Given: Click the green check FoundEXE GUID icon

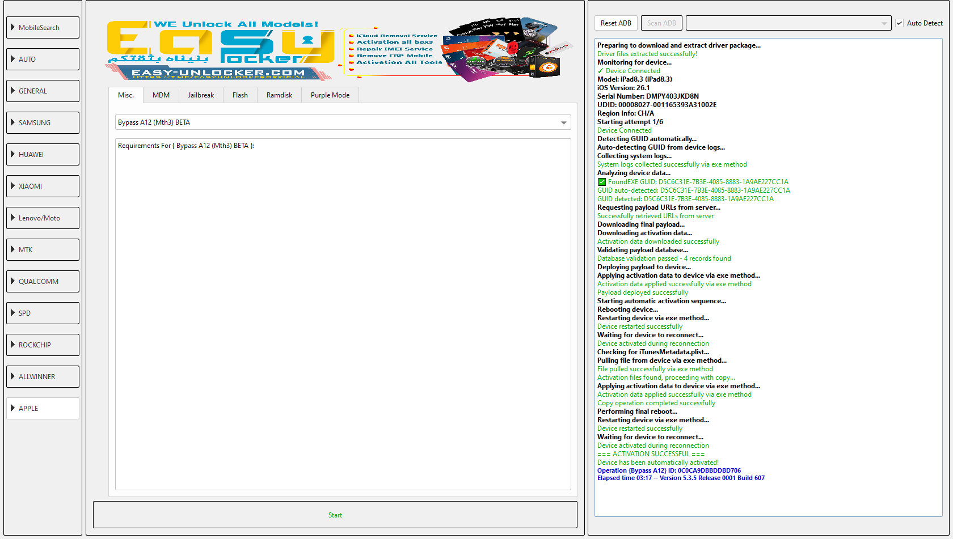Looking at the screenshot, I should click(602, 182).
